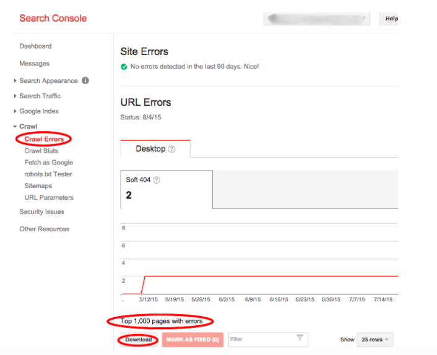Click the Top 1,000 pages with errors text

pyautogui.click(x=162, y=322)
